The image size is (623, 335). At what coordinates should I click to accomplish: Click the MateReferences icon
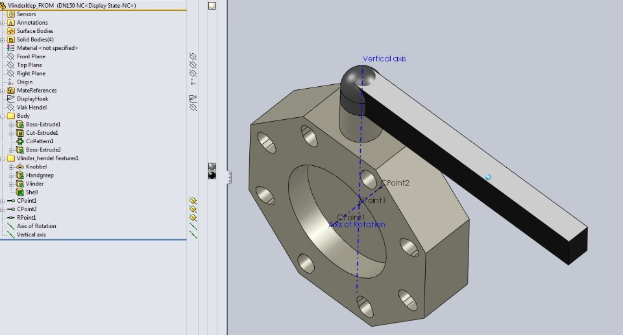coord(11,91)
